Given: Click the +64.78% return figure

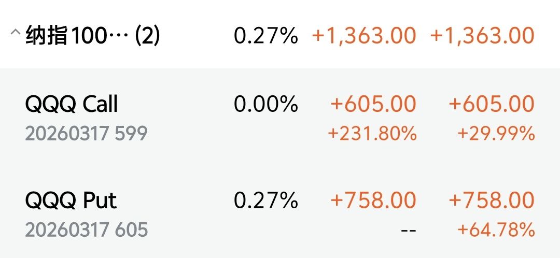Looking at the screenshot, I should click(x=496, y=229).
